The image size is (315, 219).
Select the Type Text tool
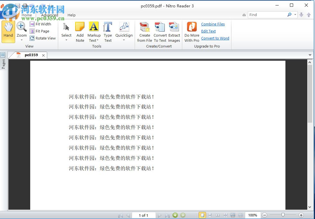pyautogui.click(x=108, y=31)
